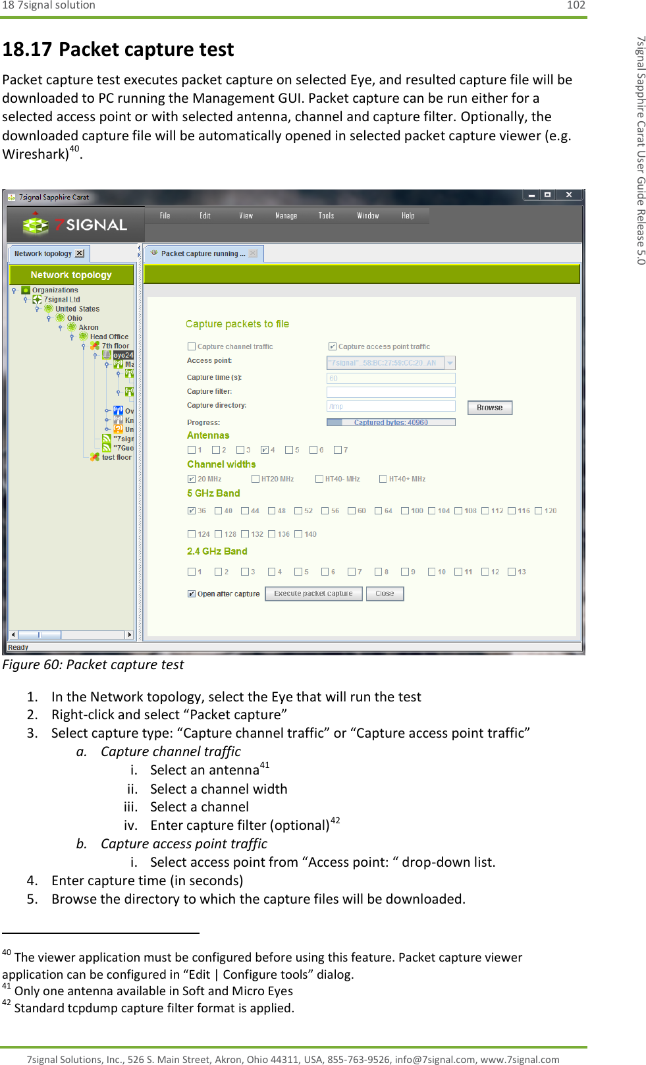Collapse the Ohio tree node

click(49, 317)
